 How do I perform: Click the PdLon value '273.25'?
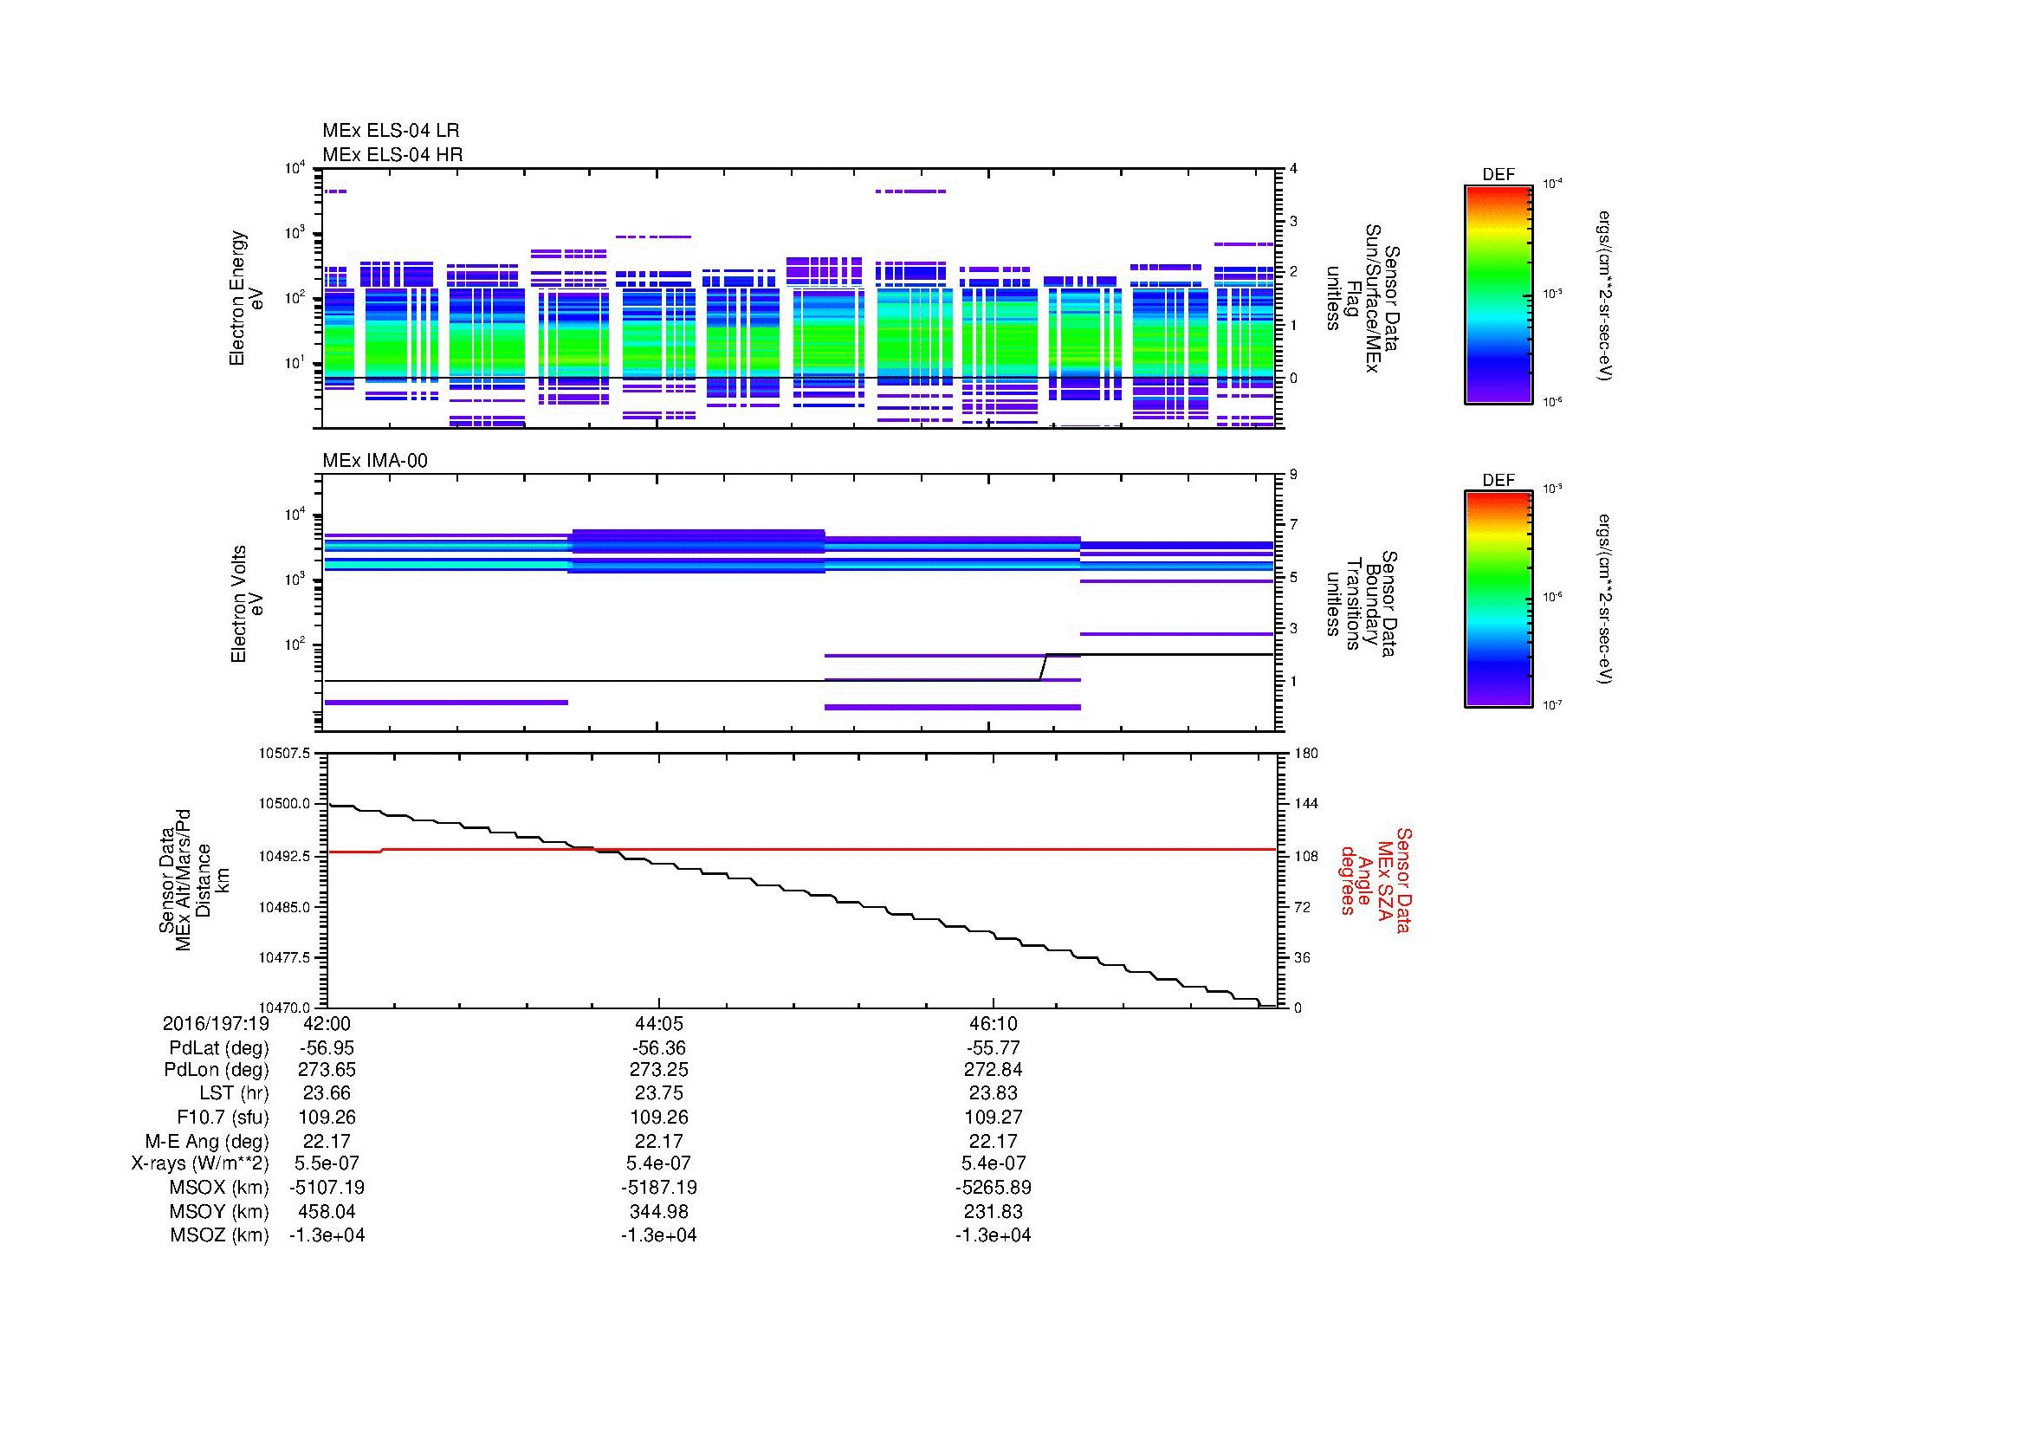tap(659, 1070)
